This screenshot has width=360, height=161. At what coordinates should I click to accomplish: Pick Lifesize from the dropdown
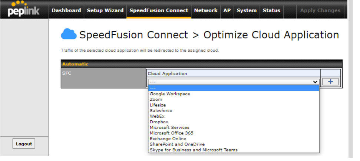coord(234,105)
